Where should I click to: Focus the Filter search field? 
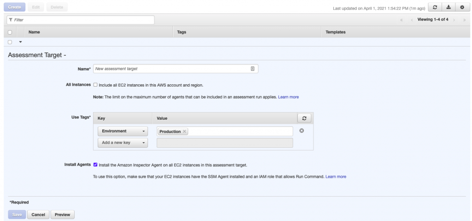tap(81, 20)
